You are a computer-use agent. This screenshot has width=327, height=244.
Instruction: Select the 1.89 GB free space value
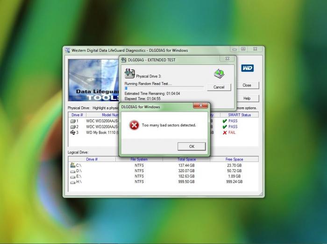pyautogui.click(x=235, y=176)
